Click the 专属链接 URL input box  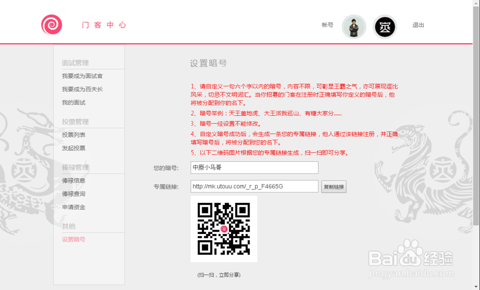coord(254,186)
